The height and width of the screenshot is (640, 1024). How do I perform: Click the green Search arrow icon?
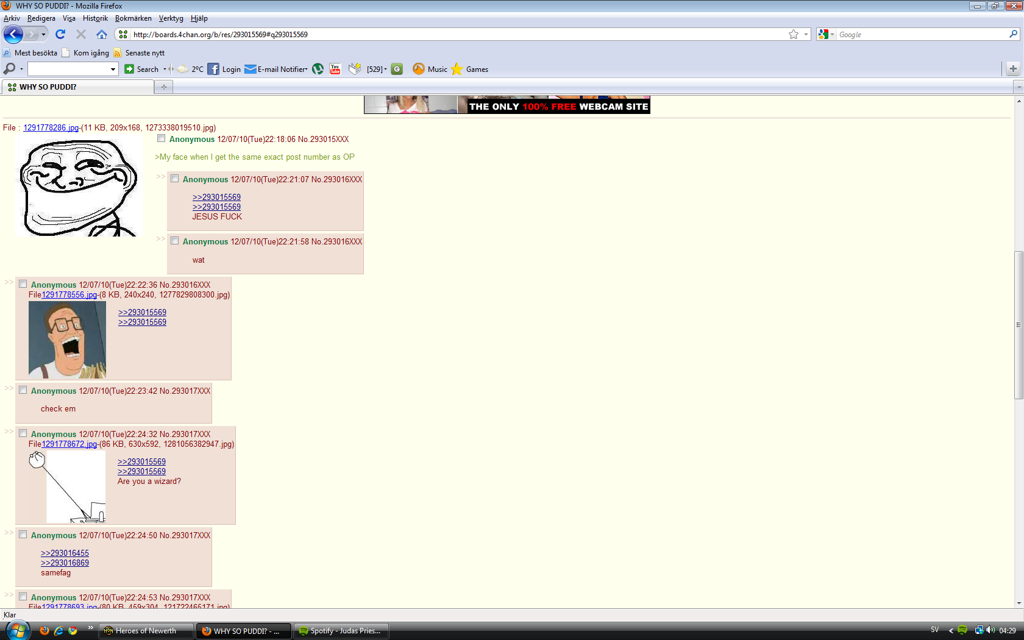130,69
